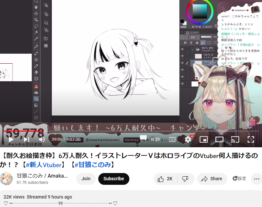
Task: Open the layer panel hamburger menu
Action: (182, 32)
